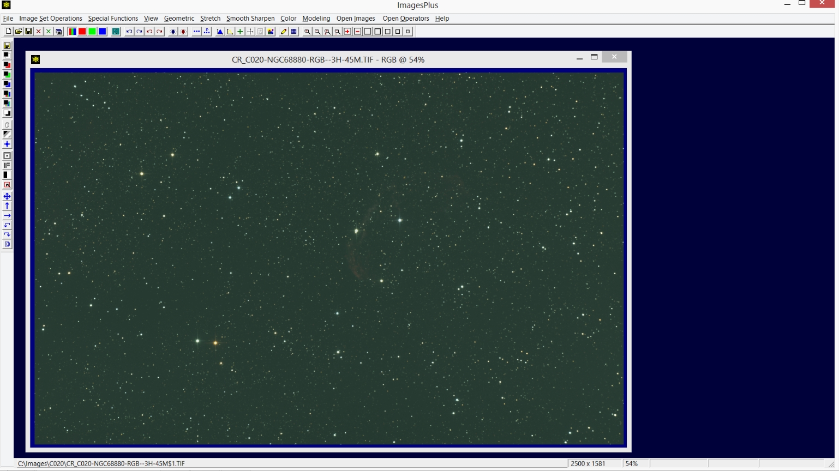Show combined RGB color channels
The width and height of the screenshot is (839, 471).
click(x=72, y=32)
